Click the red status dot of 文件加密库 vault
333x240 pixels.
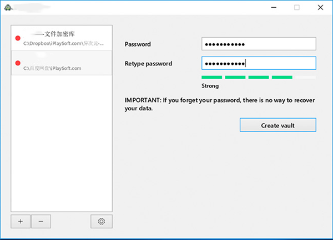(18, 38)
